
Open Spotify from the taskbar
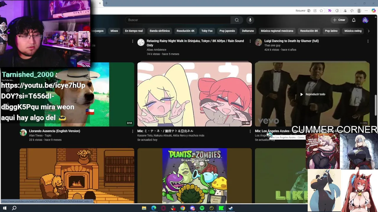pos(202,208)
